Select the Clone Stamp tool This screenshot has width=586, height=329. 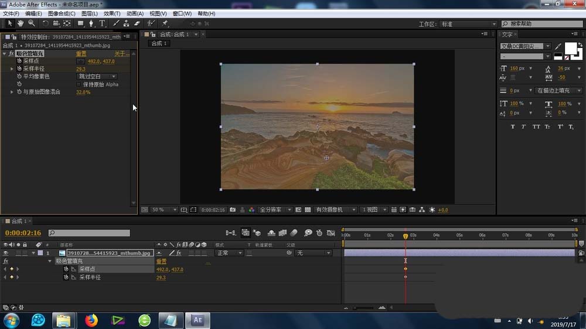coord(126,23)
